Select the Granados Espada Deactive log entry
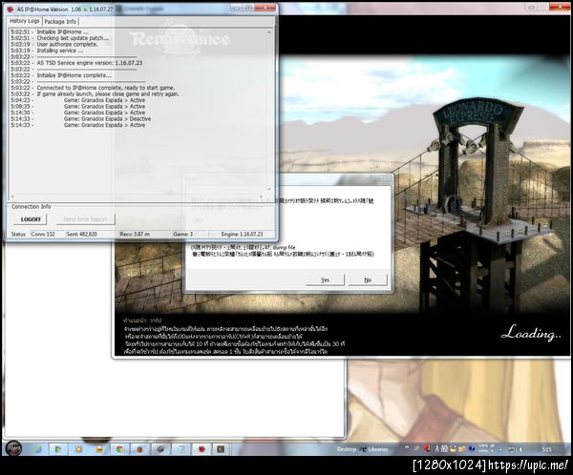This screenshot has height=475, width=573. [81, 118]
